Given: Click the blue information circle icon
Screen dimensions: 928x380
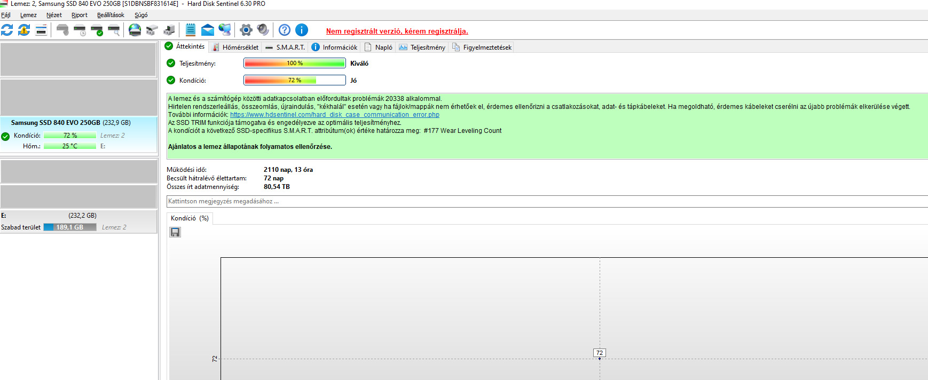Looking at the screenshot, I should (x=302, y=30).
